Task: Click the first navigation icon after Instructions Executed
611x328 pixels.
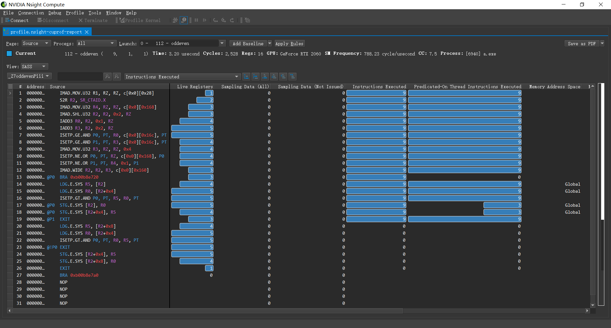Action: [246, 76]
